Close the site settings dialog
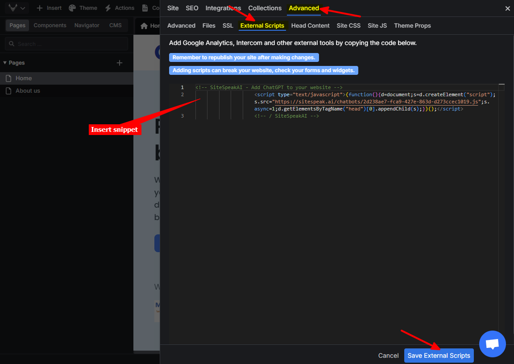Screen dimensions: 514x364 507,8
